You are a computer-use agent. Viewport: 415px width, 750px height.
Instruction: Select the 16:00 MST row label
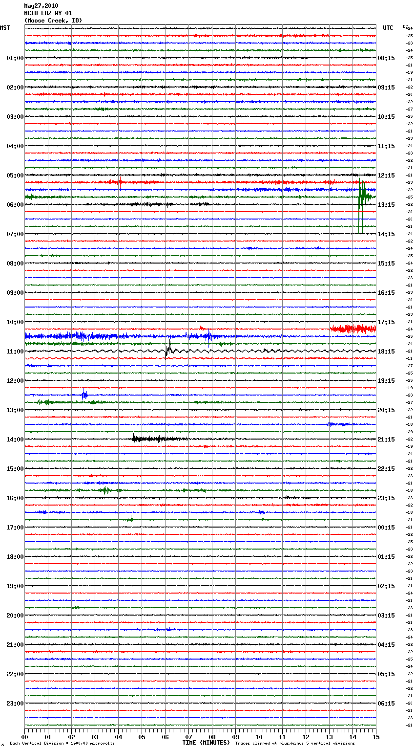click(x=15, y=498)
